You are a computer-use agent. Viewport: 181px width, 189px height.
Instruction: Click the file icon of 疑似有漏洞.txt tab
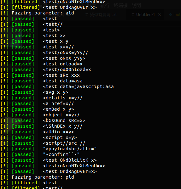pos(87,15)
